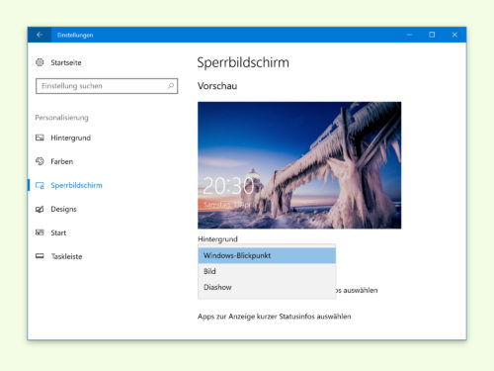This screenshot has width=494, height=371.
Task: Click the Taskleiste bar icon
Action: (40, 256)
